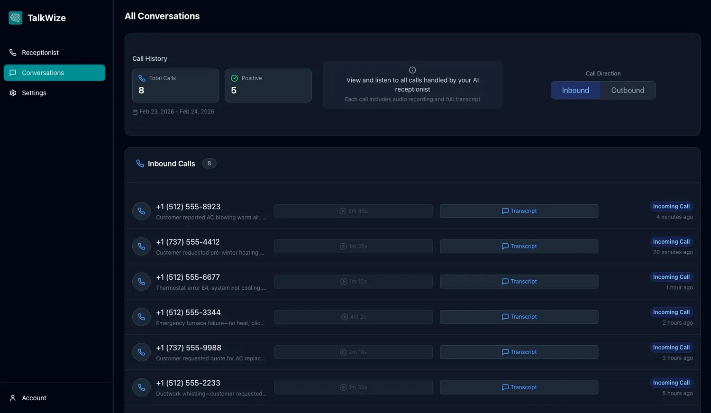Click the calendar icon next to date range
The width and height of the screenshot is (711, 413).
[135, 112]
